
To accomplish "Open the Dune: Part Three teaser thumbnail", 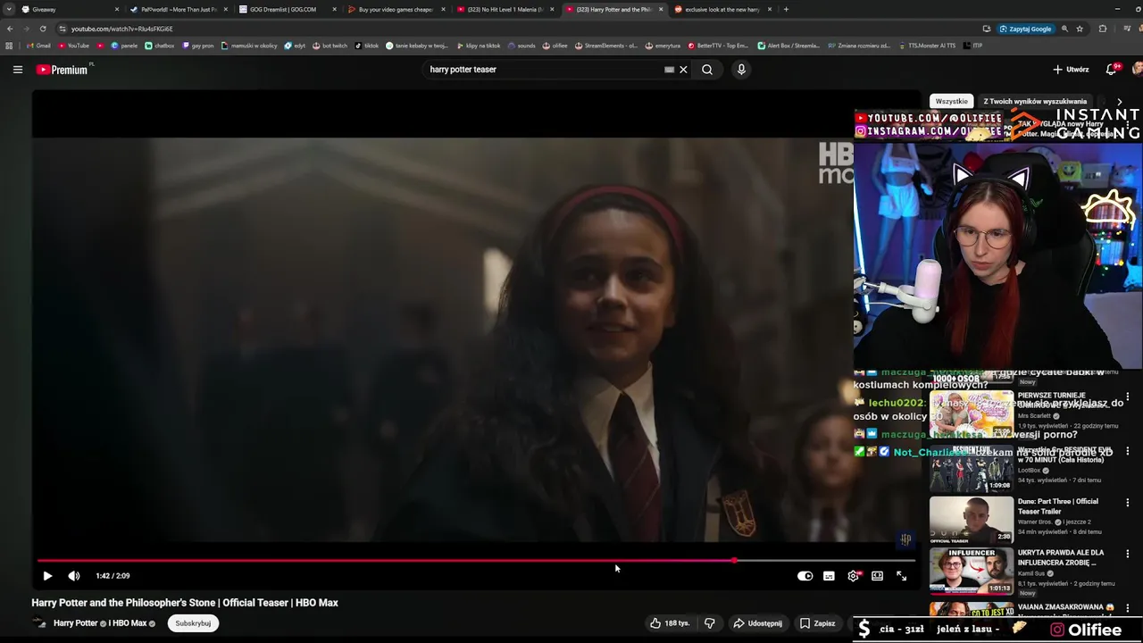I will (x=972, y=520).
